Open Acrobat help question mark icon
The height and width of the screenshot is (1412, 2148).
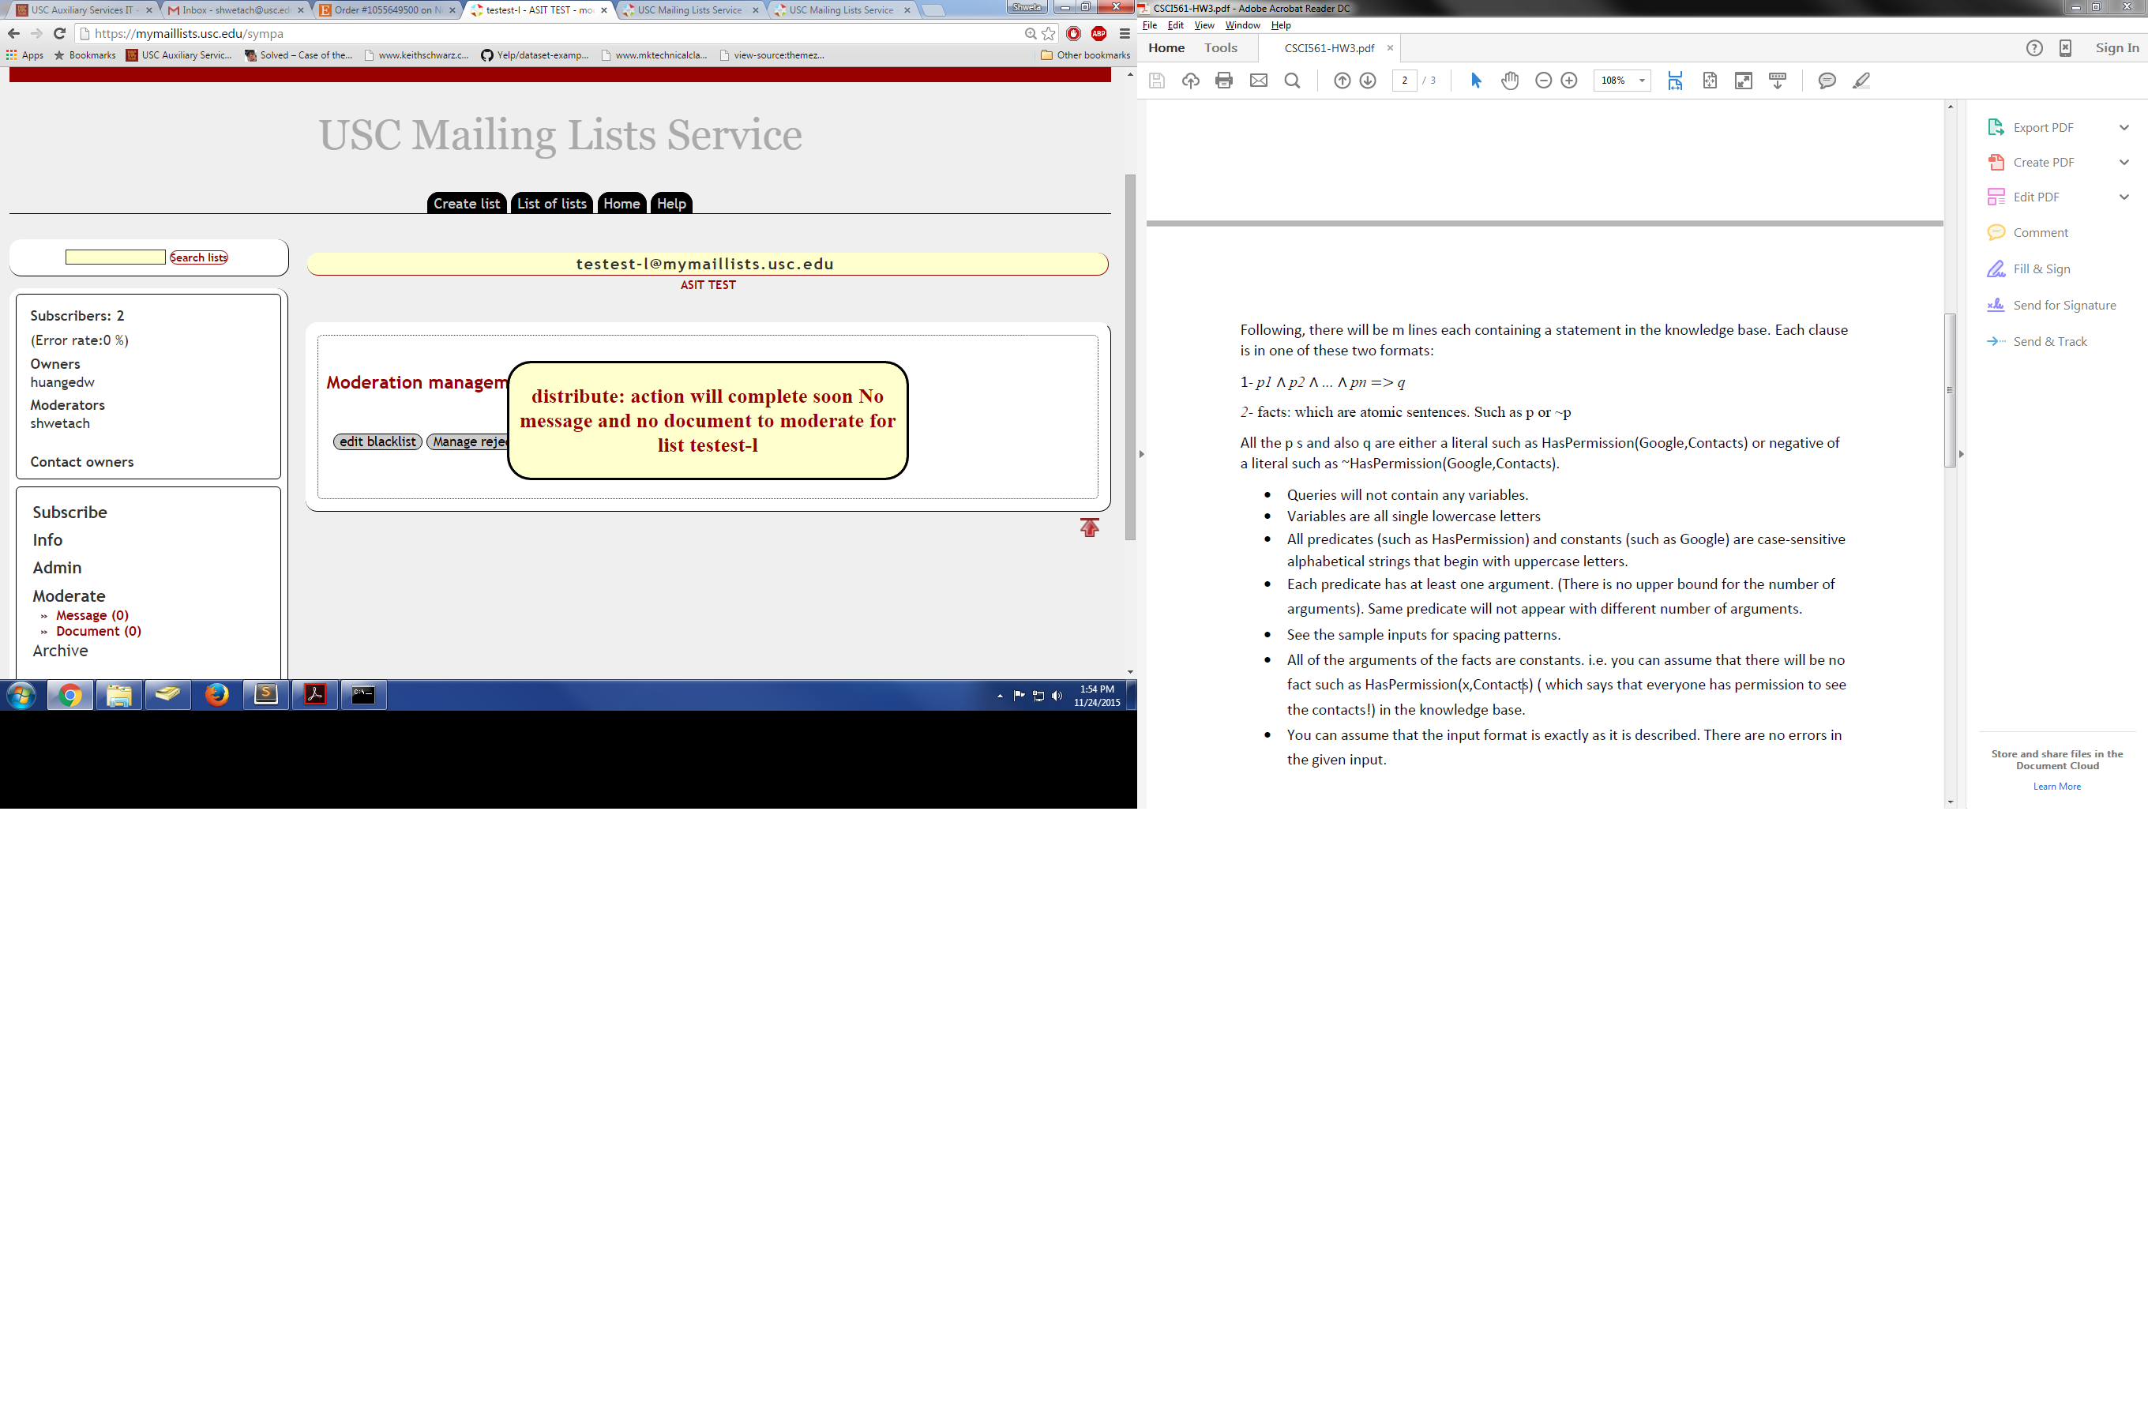click(2034, 48)
